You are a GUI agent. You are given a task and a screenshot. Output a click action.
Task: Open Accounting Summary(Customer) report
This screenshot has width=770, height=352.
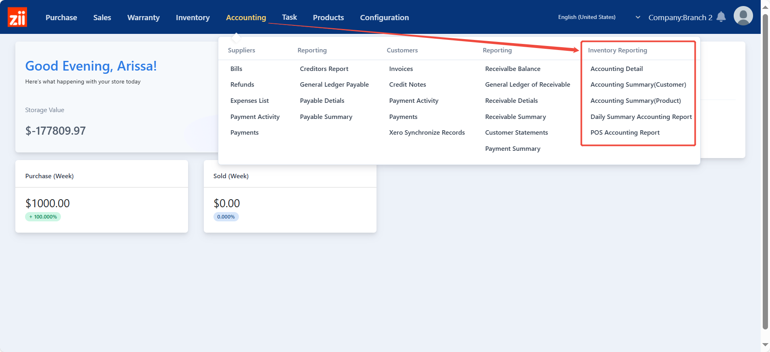[638, 84]
